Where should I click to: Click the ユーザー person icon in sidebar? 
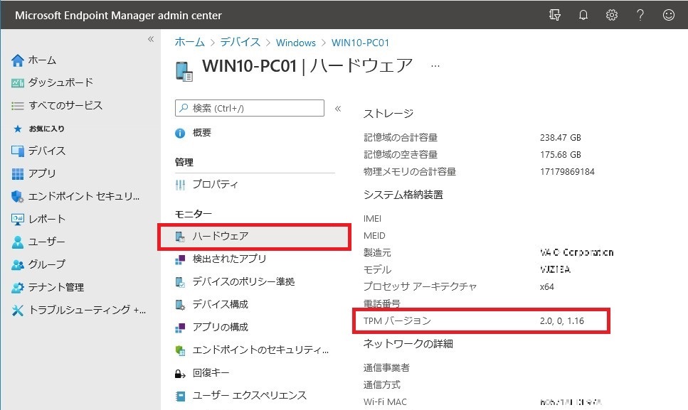pyautogui.click(x=18, y=242)
